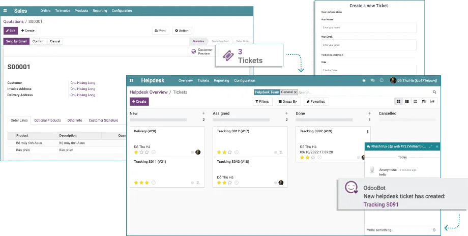This screenshot has height=236, width=468.
Task: Switch to Customer Signature tab
Action: click(103, 120)
